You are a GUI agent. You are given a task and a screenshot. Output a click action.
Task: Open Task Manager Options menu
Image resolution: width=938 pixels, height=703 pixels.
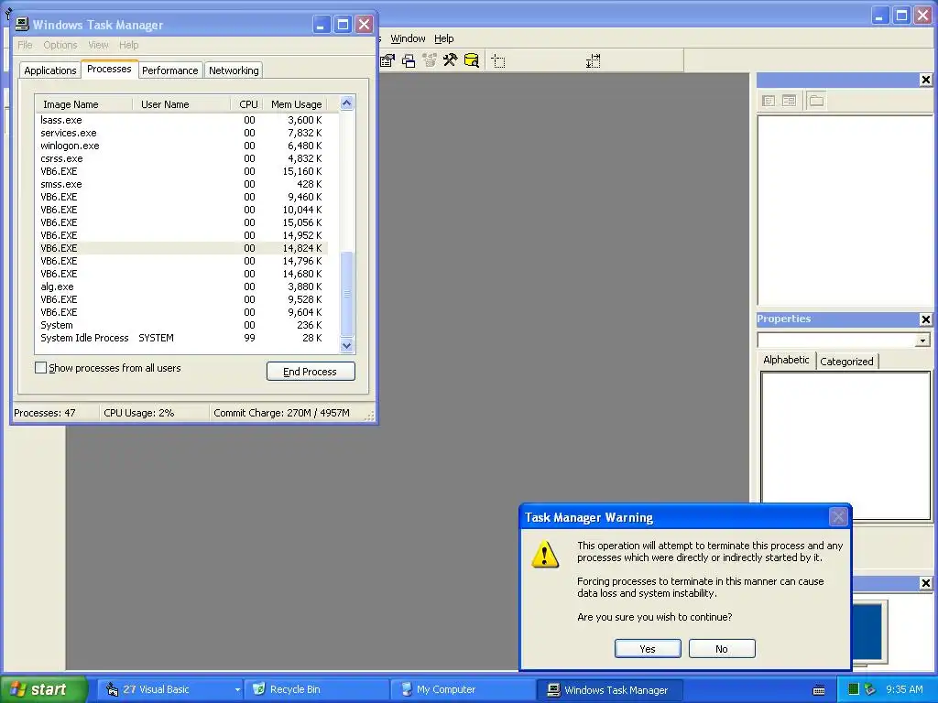[60, 45]
